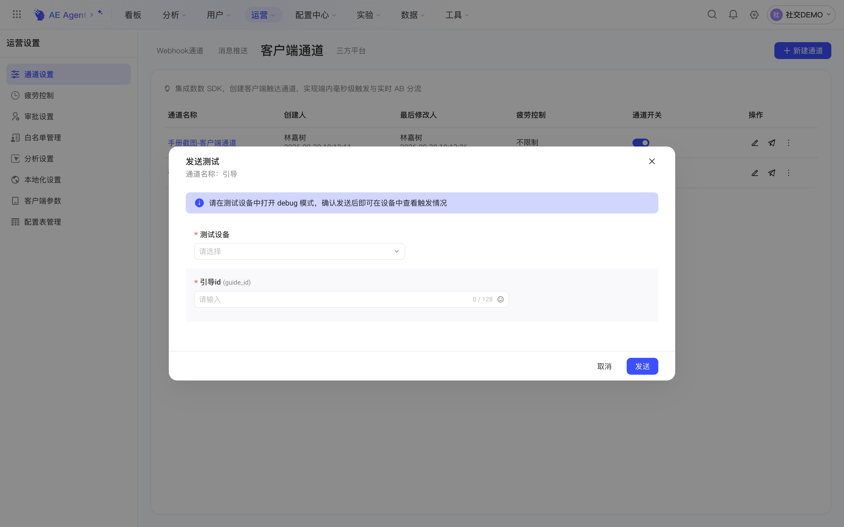The height and width of the screenshot is (527, 844).
Task: Open 白名单管理 in sidebar
Action: [x=68, y=138]
